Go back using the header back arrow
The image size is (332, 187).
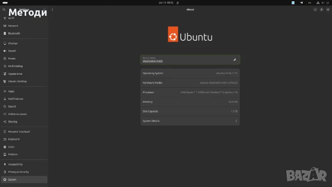coord(52,9)
